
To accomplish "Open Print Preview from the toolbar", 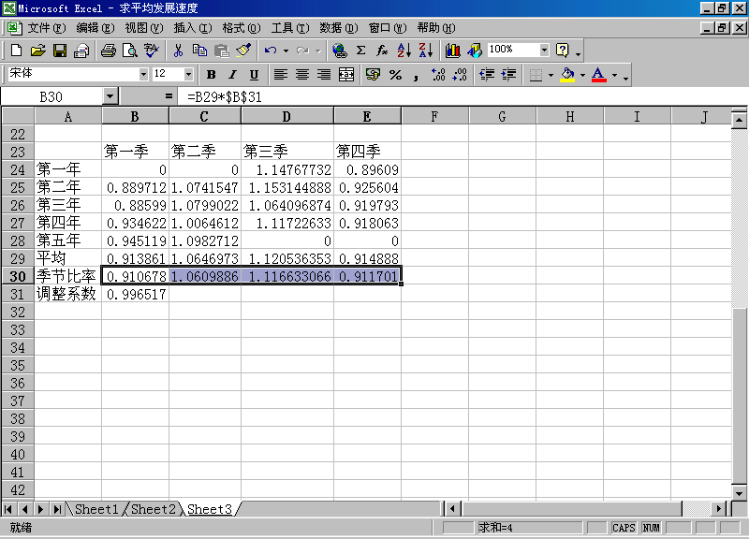I will coord(130,51).
